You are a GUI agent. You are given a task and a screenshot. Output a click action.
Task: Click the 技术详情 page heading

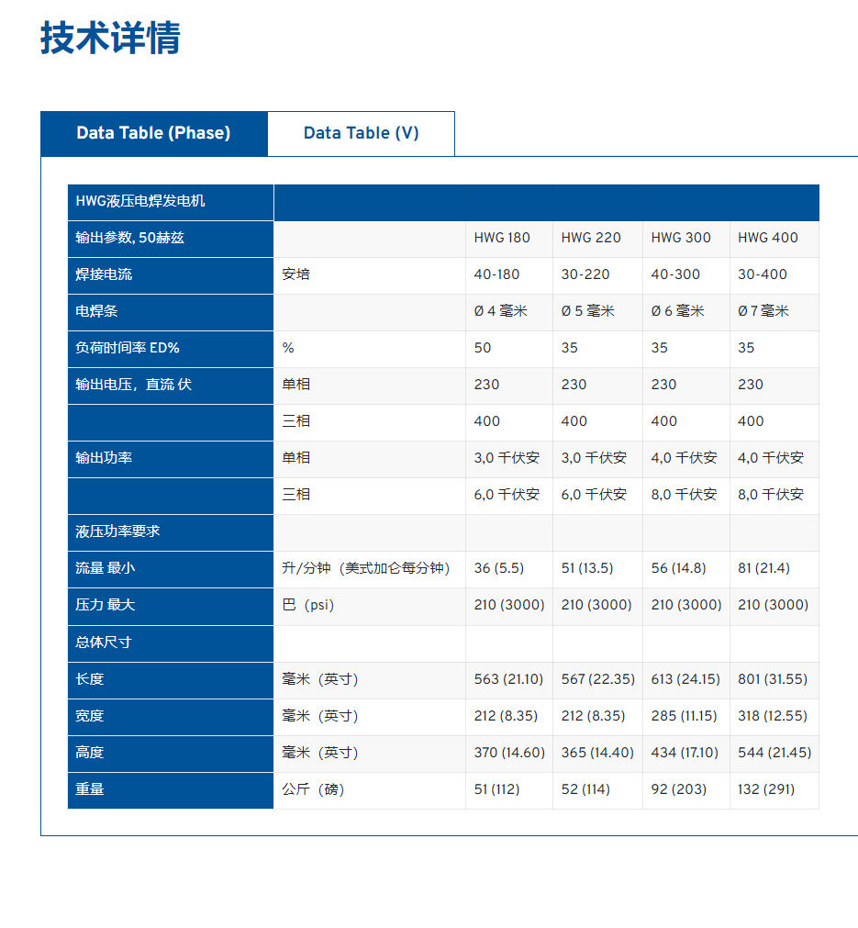point(110,39)
